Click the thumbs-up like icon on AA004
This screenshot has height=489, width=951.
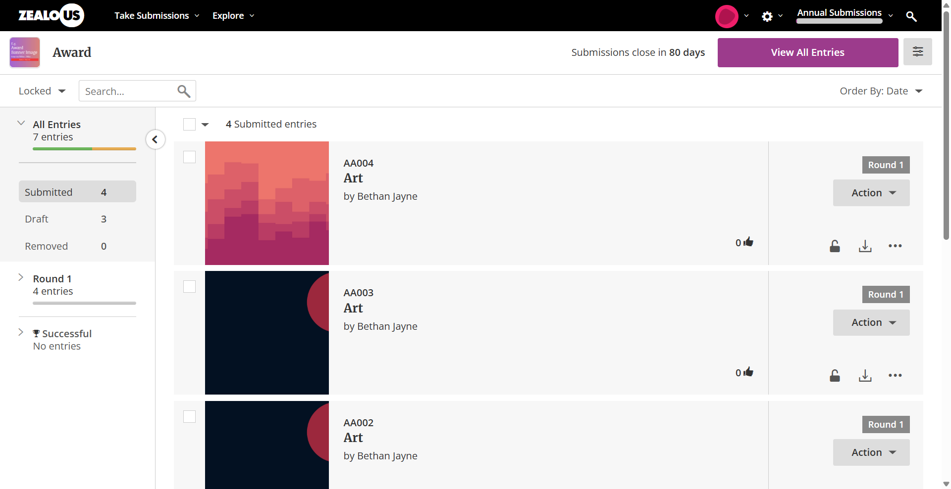[x=748, y=242]
